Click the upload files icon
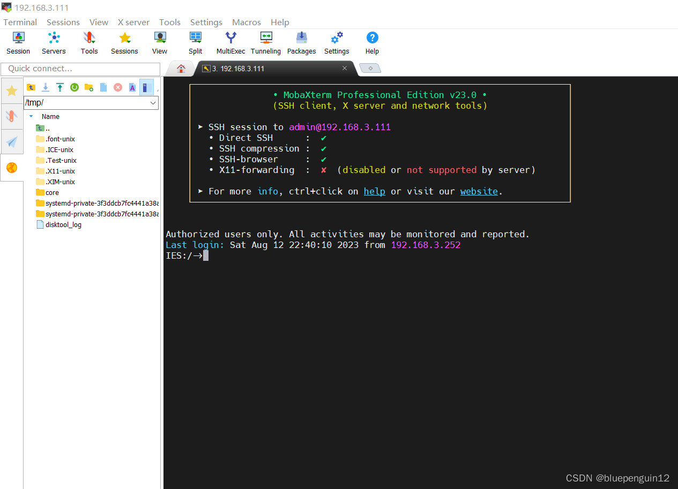The image size is (678, 489). (60, 87)
